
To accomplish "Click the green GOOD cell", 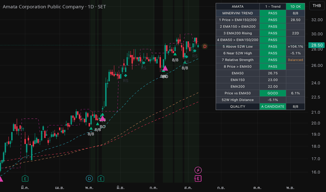I will (273, 93).
